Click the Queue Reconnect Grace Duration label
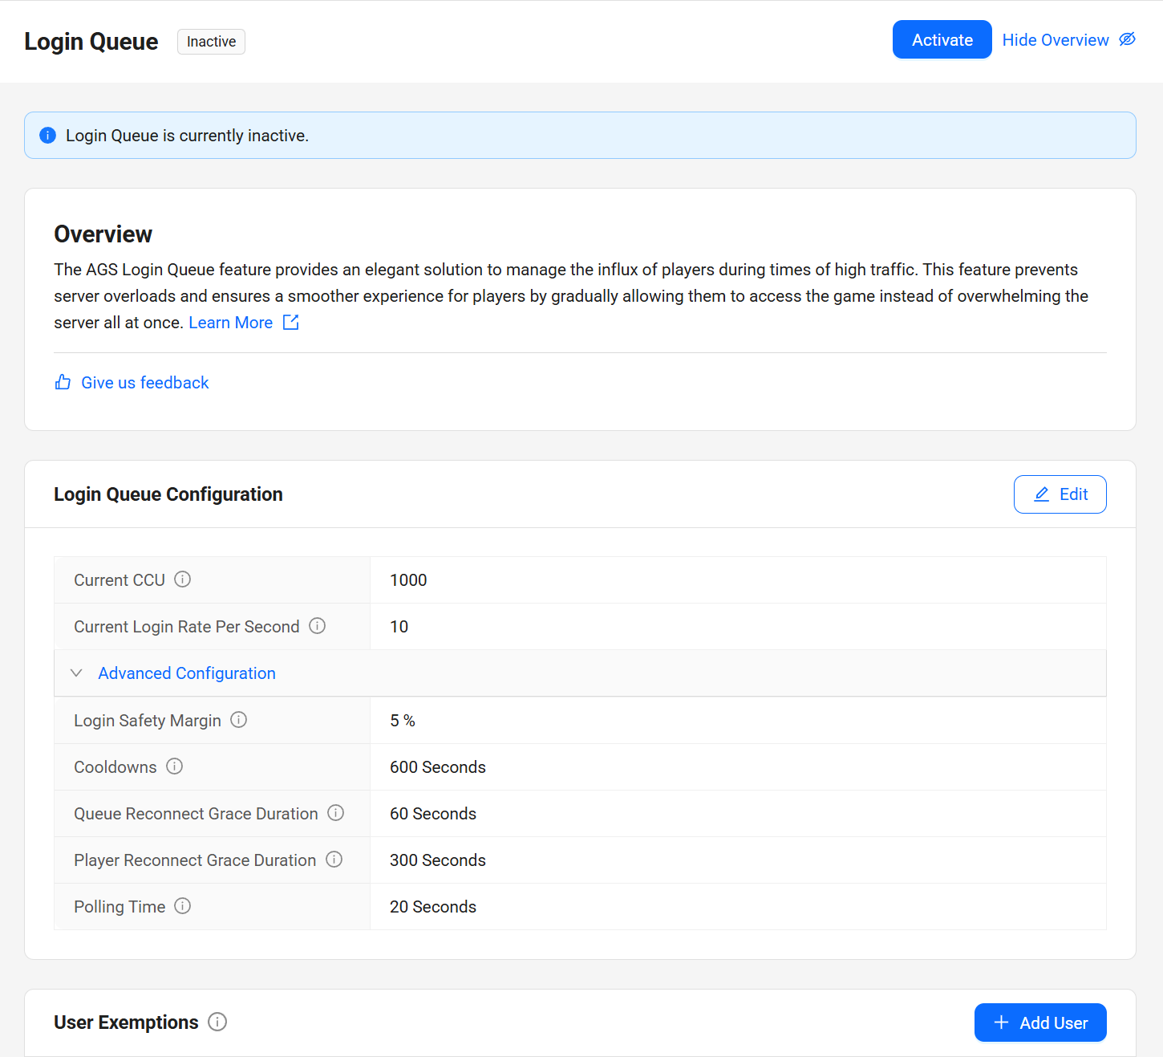Image resolution: width=1163 pixels, height=1057 pixels. click(196, 814)
